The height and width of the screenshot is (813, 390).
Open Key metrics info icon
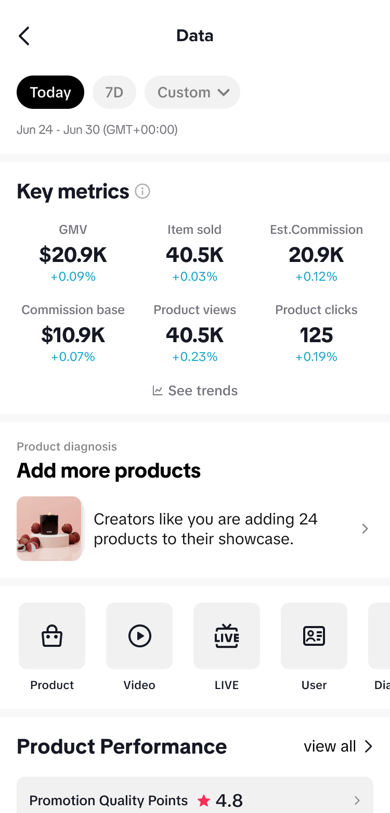pos(142,192)
